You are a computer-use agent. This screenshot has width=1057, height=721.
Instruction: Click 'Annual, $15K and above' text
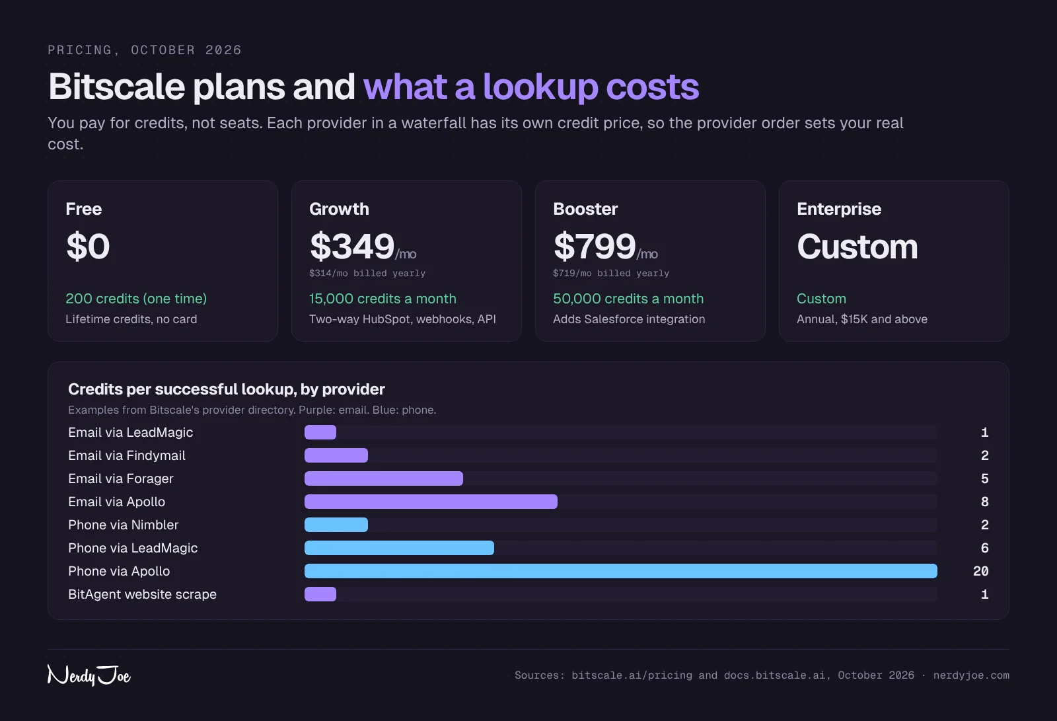[x=862, y=319]
